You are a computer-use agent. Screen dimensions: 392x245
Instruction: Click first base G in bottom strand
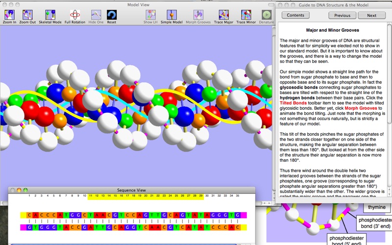pyautogui.click(x=29, y=227)
